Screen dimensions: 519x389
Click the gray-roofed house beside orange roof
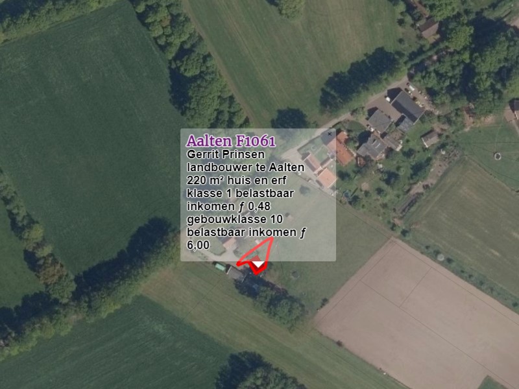point(372,147)
